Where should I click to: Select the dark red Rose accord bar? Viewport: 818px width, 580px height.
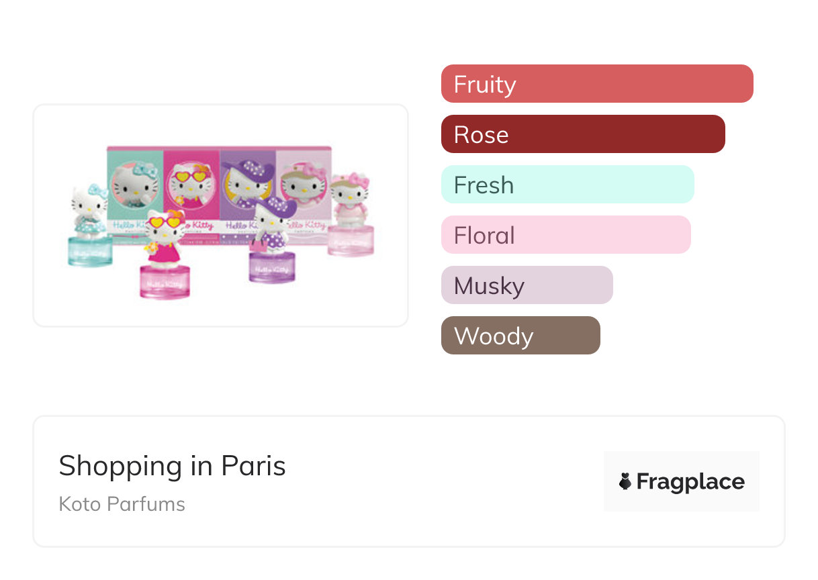[x=582, y=134]
